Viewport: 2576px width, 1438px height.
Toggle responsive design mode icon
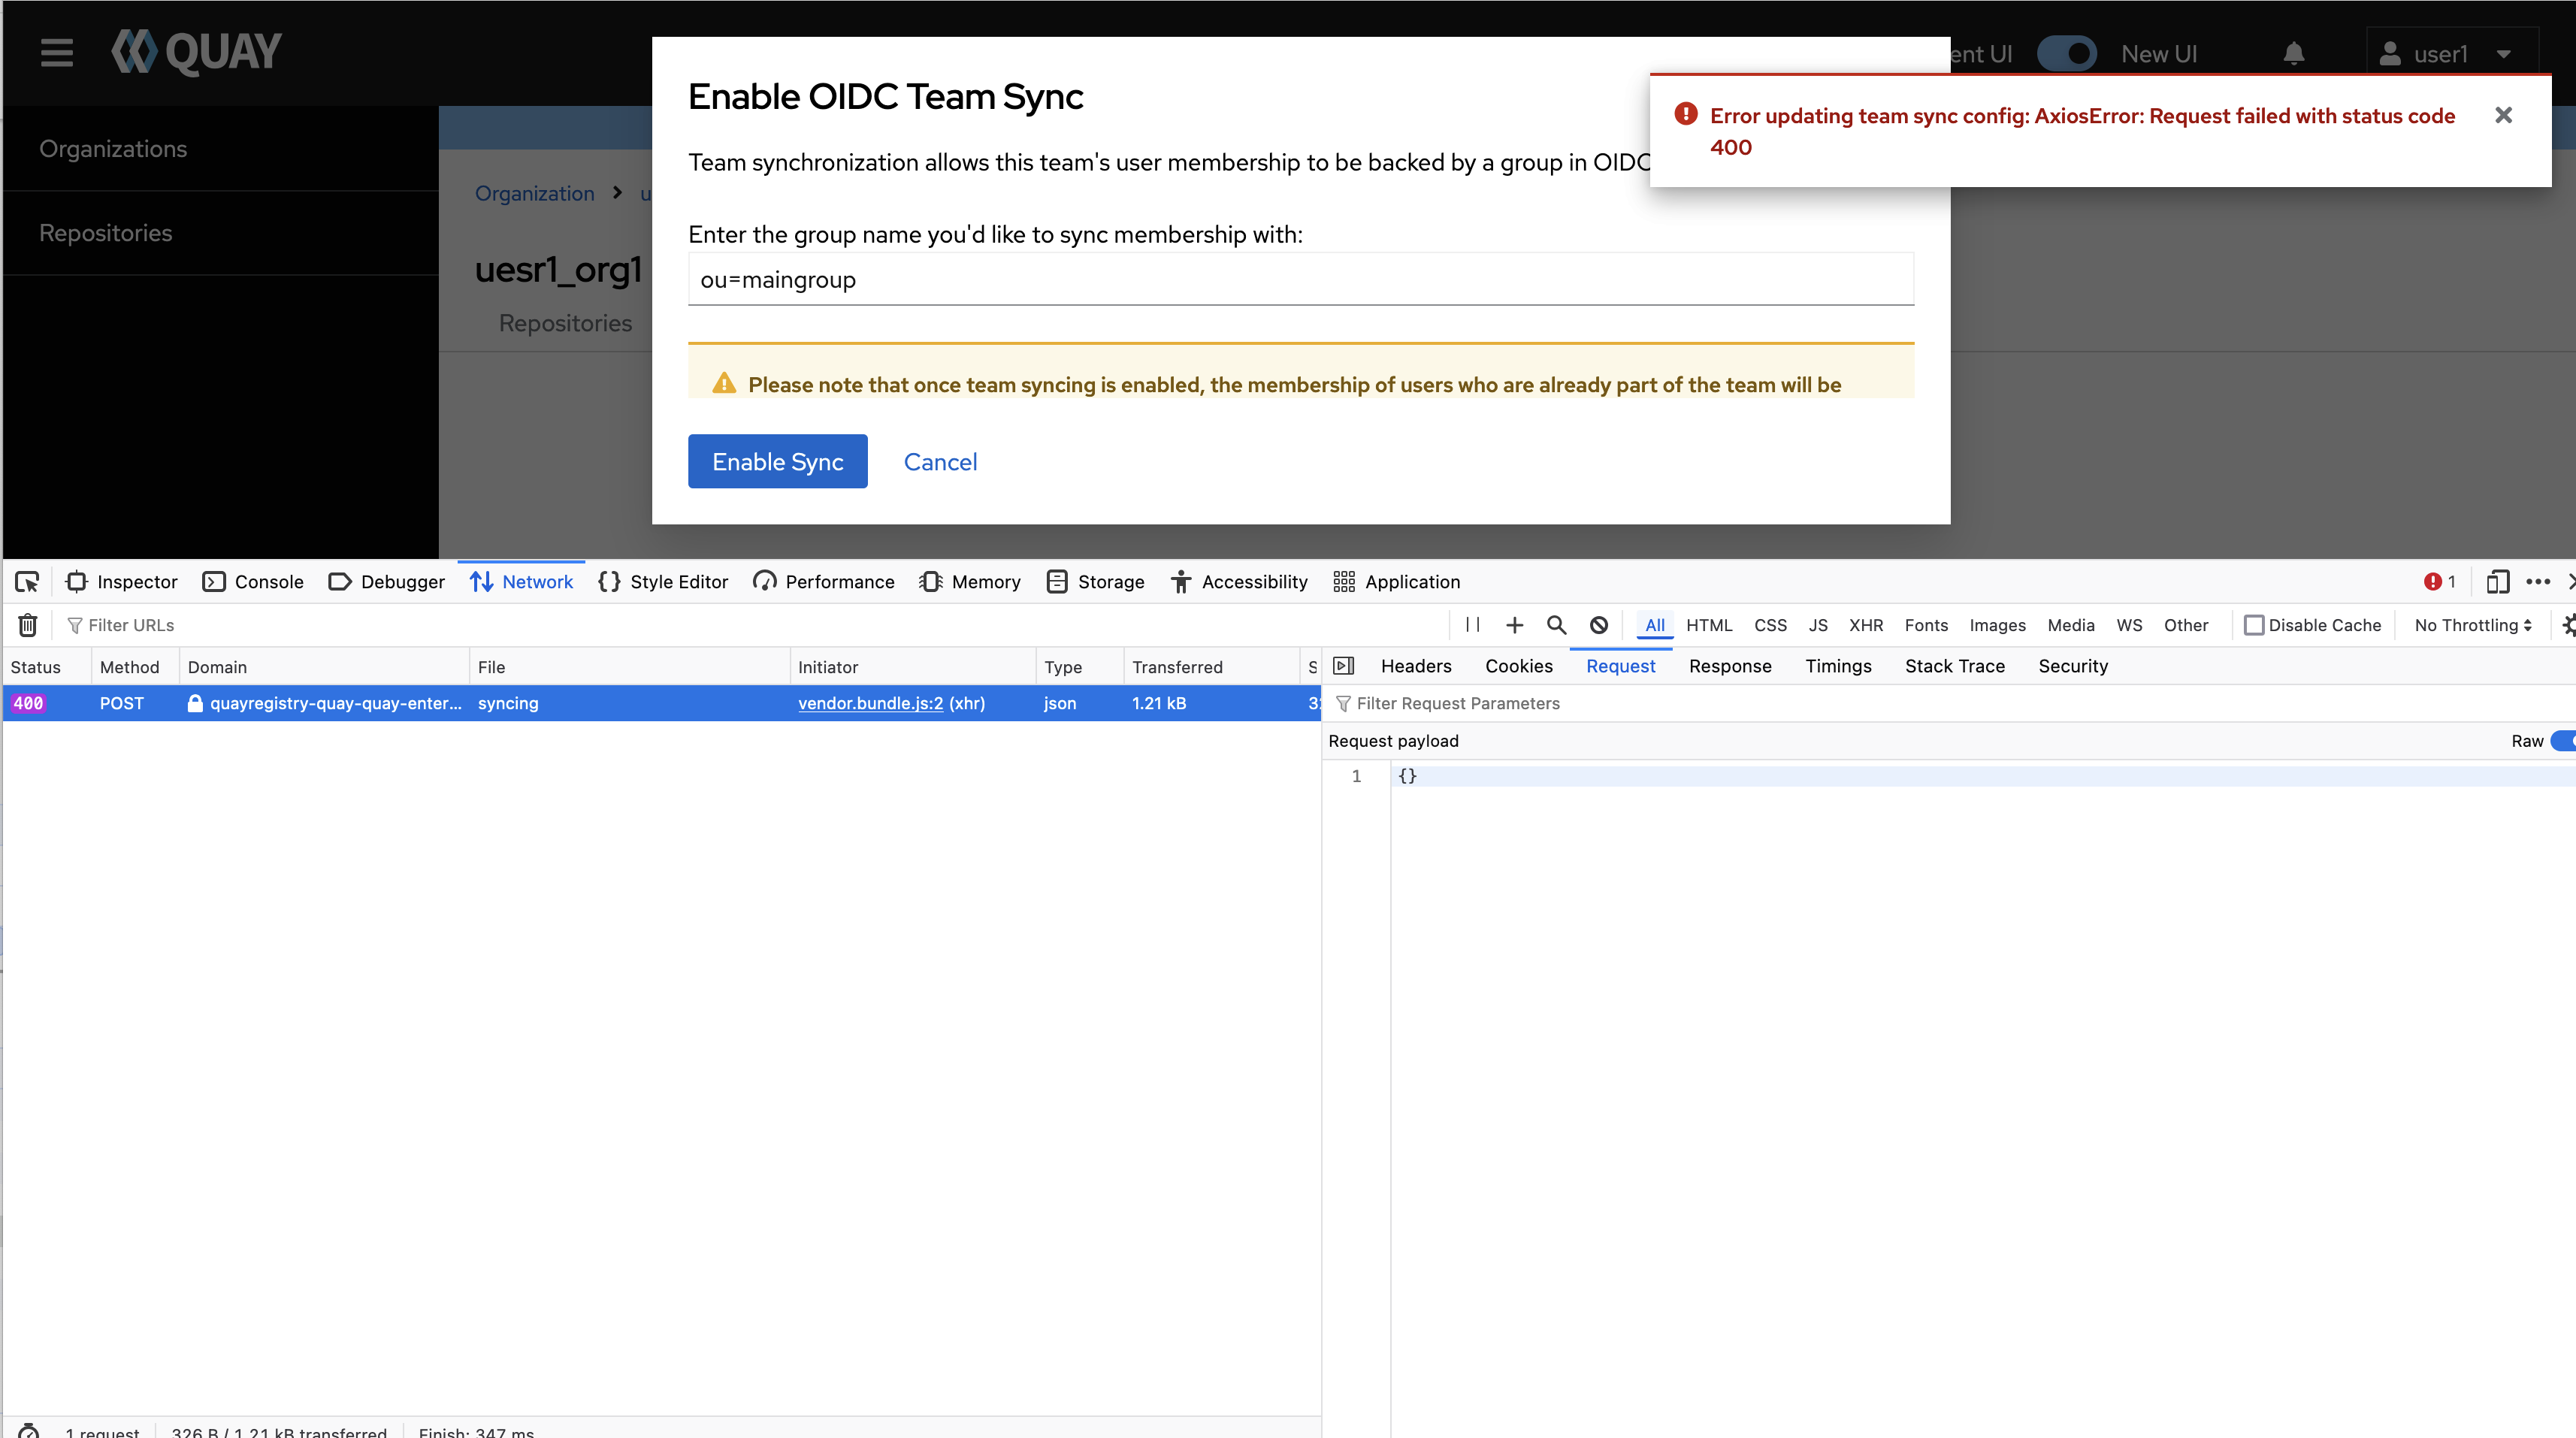tap(2497, 581)
